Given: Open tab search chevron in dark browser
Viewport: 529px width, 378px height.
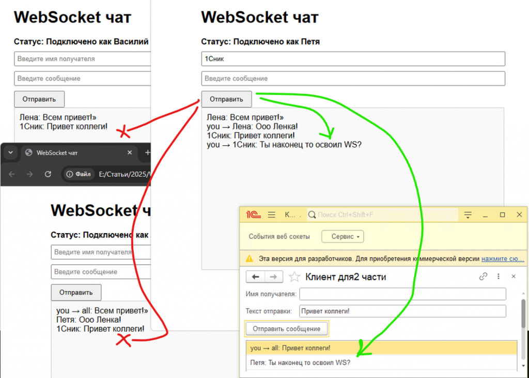Looking at the screenshot, I should (x=10, y=153).
